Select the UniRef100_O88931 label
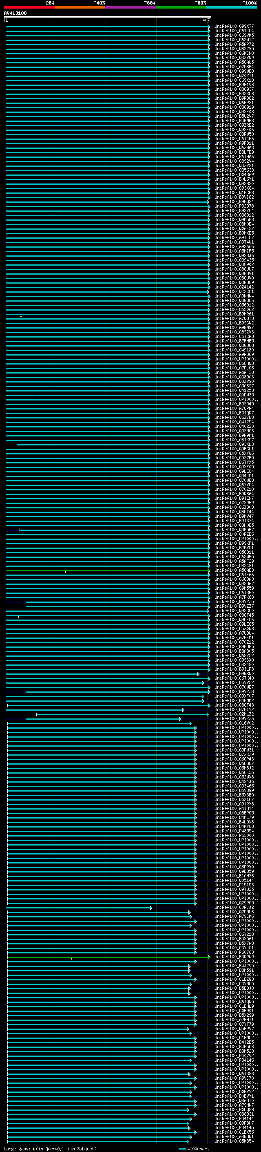The width and height of the screenshot is (261, 1152). (x=234, y=1114)
